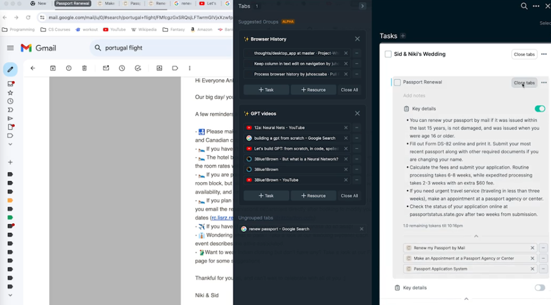The width and height of the screenshot is (551, 305).
Task: Open the Gmail main menu hamburger
Action: [x=10, y=48]
